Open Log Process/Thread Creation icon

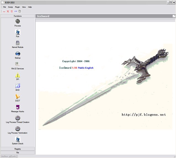(x=18, y=118)
